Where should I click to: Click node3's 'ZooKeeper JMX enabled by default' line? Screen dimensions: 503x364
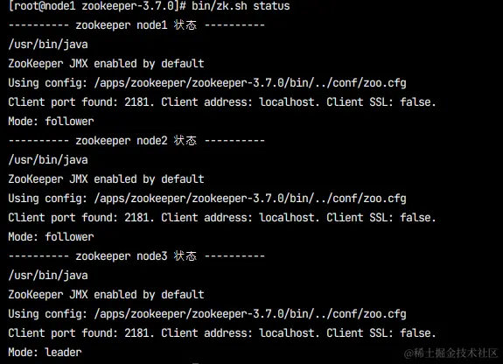(106, 295)
